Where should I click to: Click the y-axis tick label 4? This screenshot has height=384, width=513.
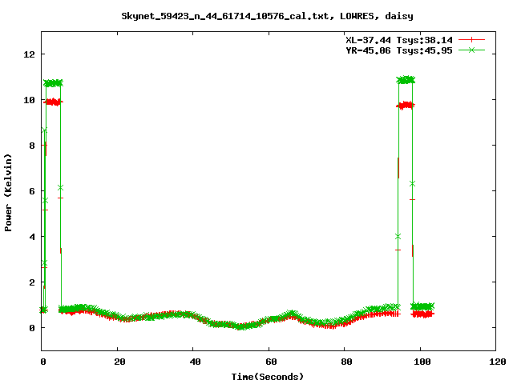pos(32,237)
